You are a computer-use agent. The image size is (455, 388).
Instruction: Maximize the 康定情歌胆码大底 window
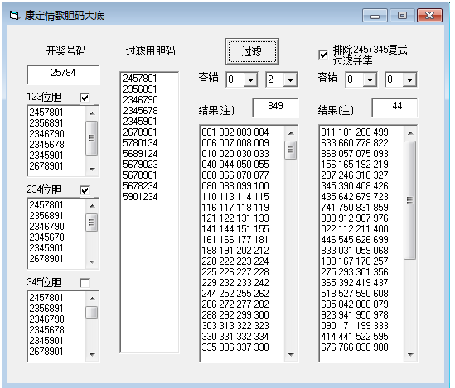pos(402,16)
